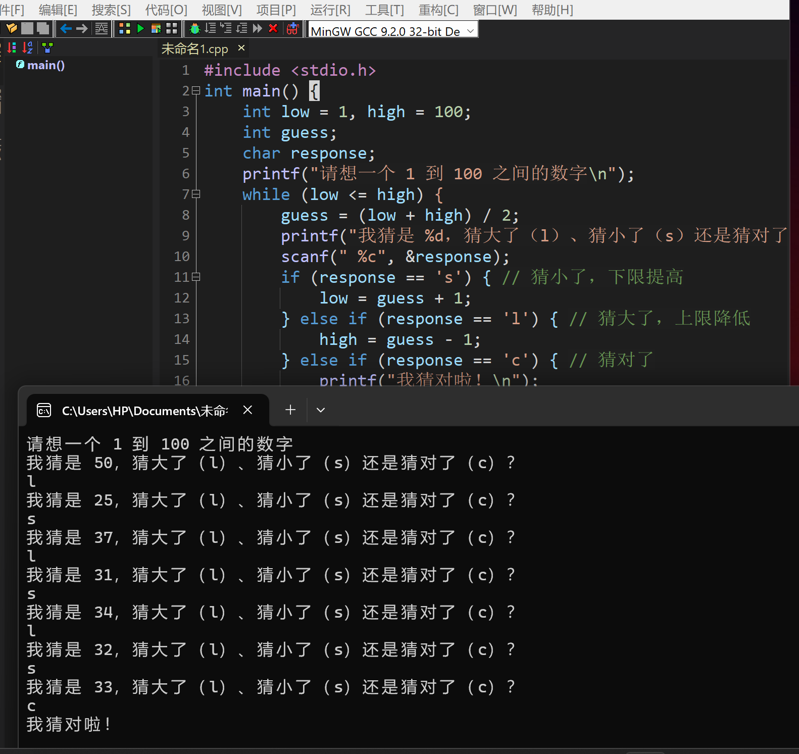
Task: Open the 编辑[E] menu
Action: (x=58, y=10)
